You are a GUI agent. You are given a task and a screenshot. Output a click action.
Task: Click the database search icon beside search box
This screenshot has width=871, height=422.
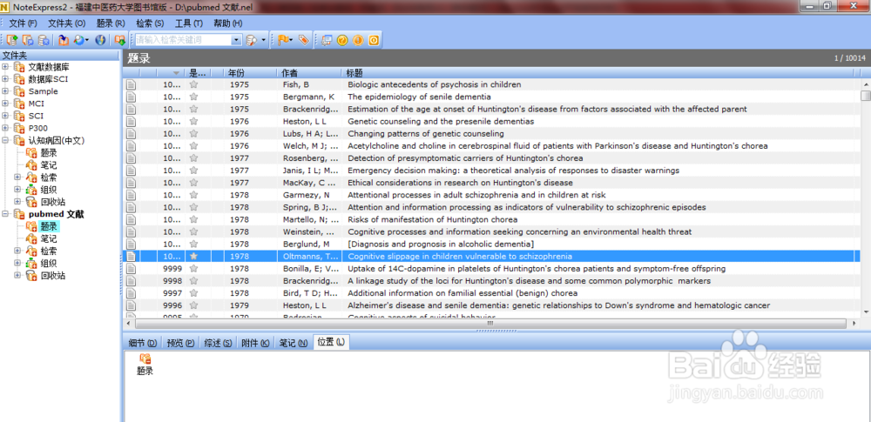click(x=251, y=40)
